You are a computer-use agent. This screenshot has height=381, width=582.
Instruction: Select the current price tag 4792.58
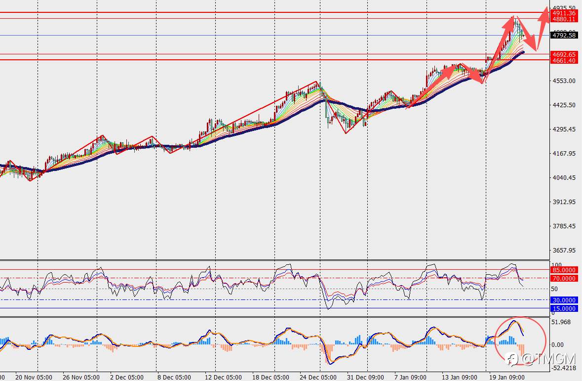point(564,35)
